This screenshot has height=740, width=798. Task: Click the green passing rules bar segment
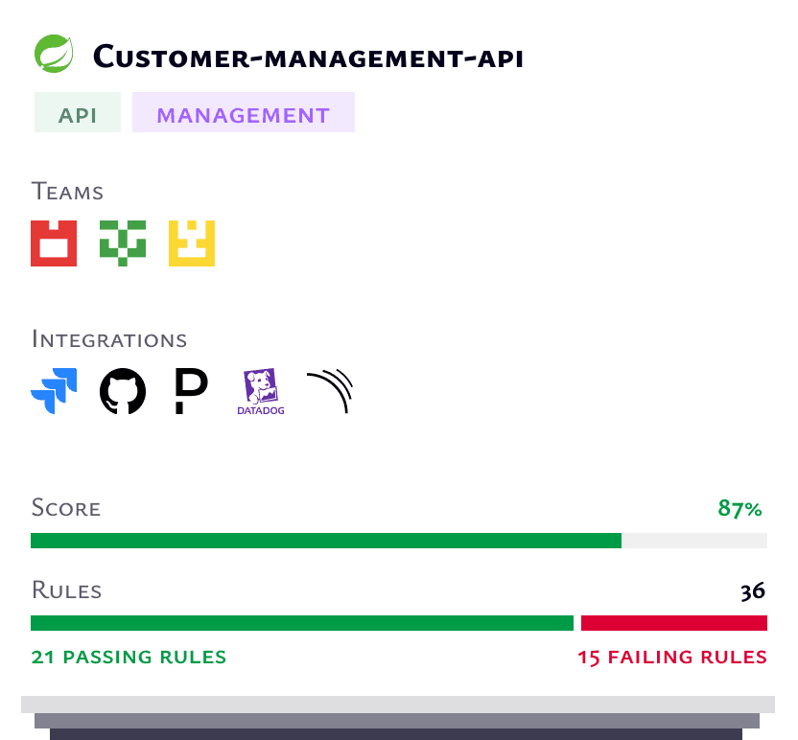click(301, 623)
